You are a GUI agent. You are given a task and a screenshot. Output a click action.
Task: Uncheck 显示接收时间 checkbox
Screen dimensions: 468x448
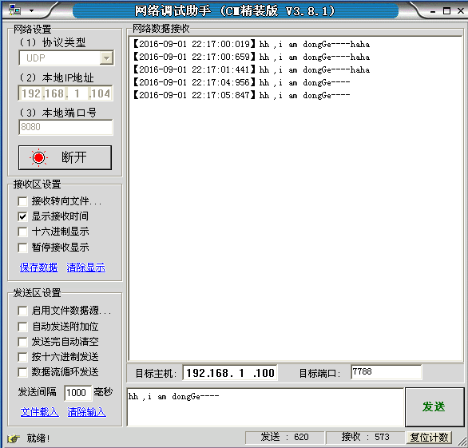(22, 216)
